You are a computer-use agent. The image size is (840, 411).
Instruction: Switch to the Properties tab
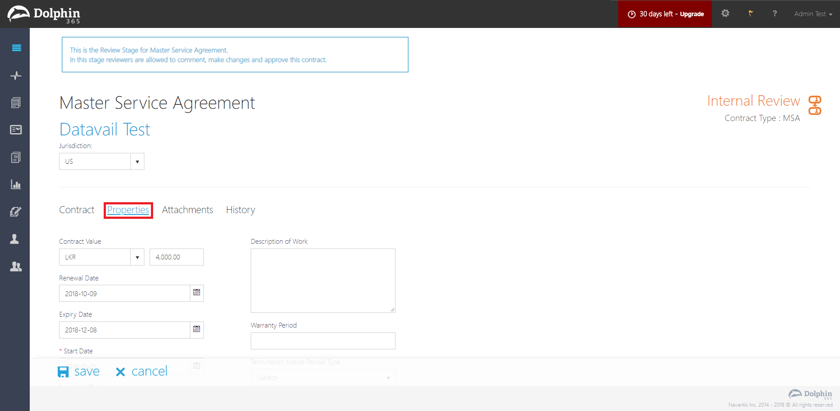click(x=128, y=210)
